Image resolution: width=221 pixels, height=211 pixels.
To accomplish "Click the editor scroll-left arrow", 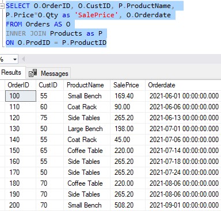I will click(x=24, y=59).
